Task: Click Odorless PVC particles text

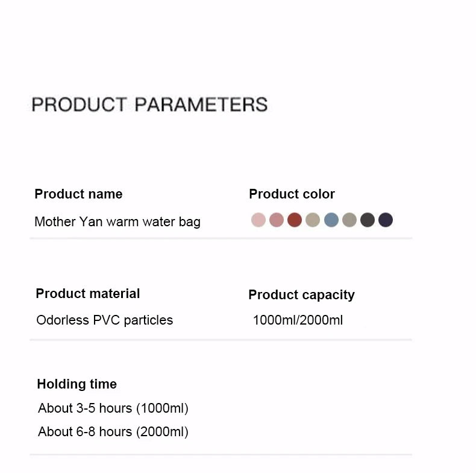Action: pyautogui.click(x=105, y=320)
